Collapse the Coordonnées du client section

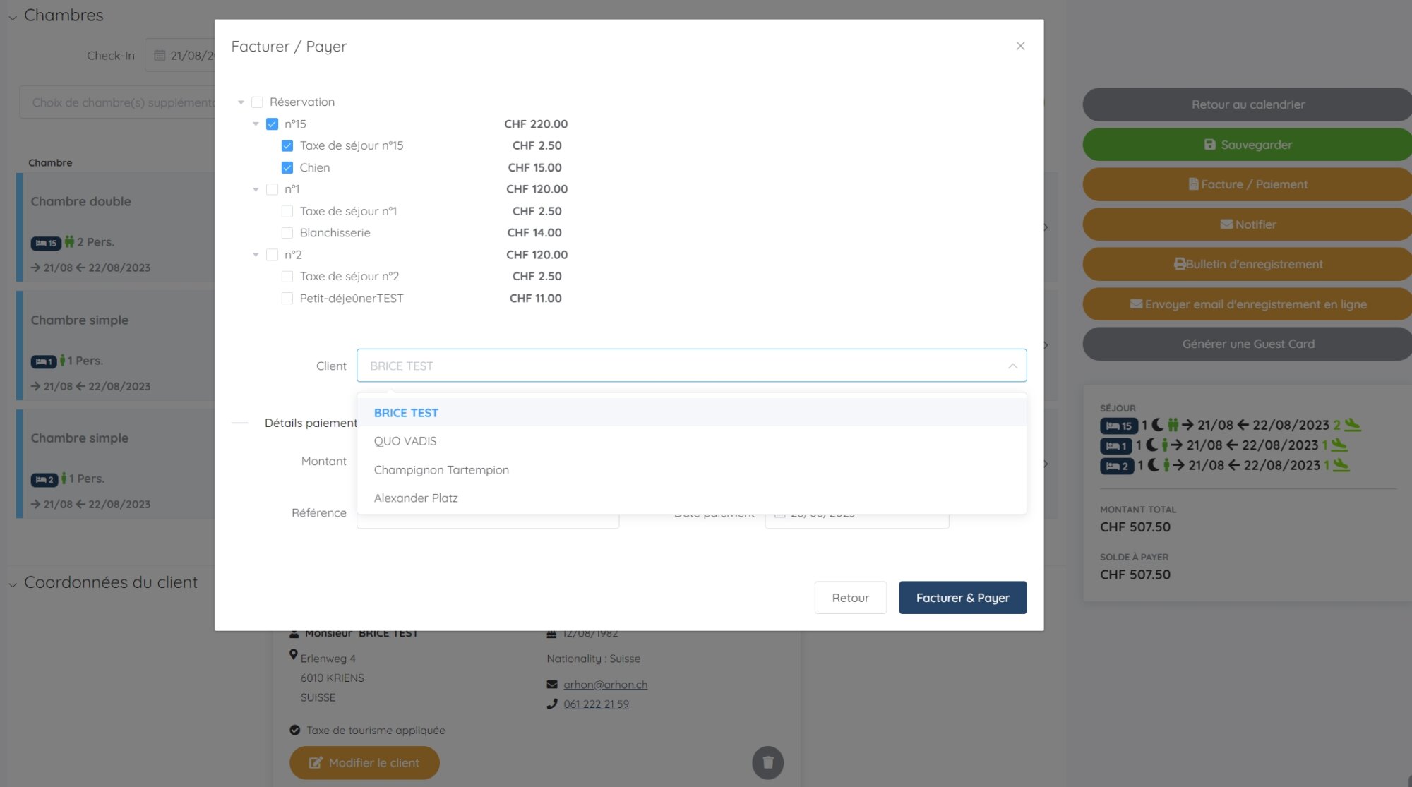[x=13, y=584]
